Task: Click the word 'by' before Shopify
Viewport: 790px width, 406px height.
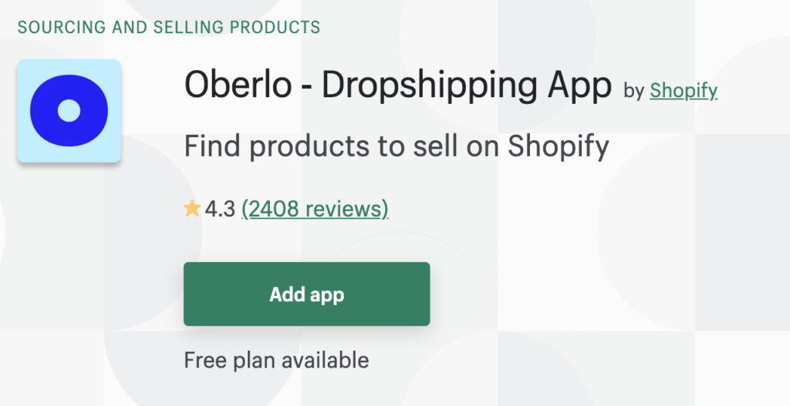Action: (x=633, y=91)
